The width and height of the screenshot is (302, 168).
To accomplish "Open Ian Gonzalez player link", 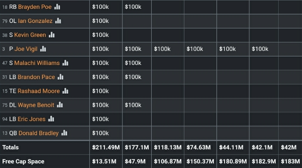I will (35, 21).
